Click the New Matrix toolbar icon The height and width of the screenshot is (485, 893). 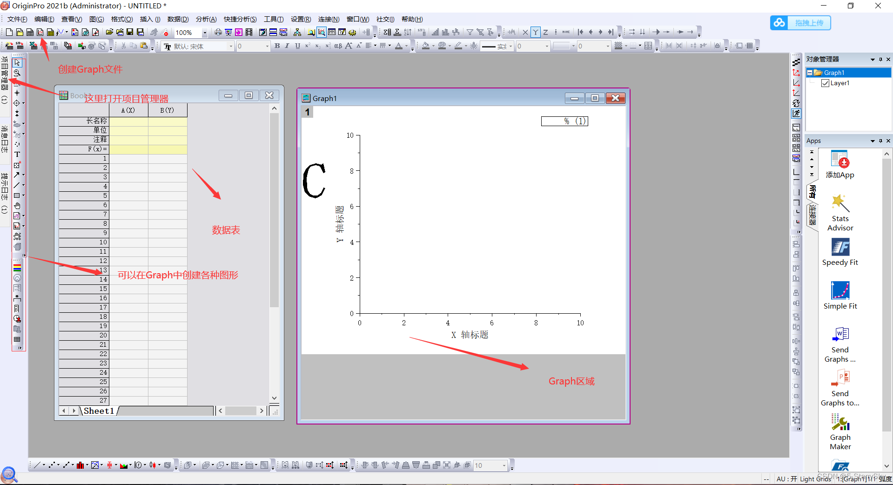click(50, 32)
